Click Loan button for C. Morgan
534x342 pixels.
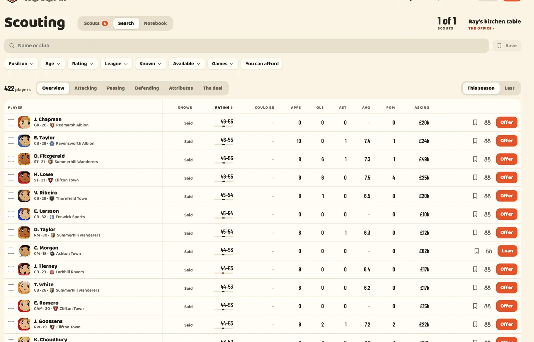pyautogui.click(x=507, y=251)
